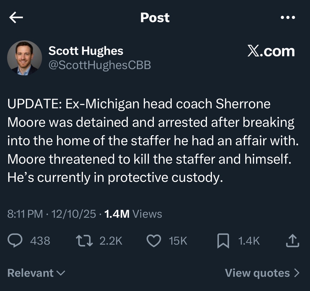Open the @ScottHughesCBB handle
310x291 pixels.
click(x=100, y=65)
